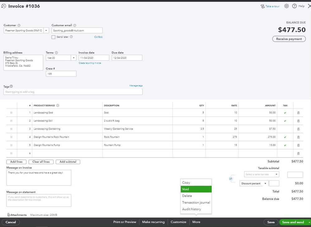
Task: Open the Select a sales tax rate dropdown
Action: 262,174
